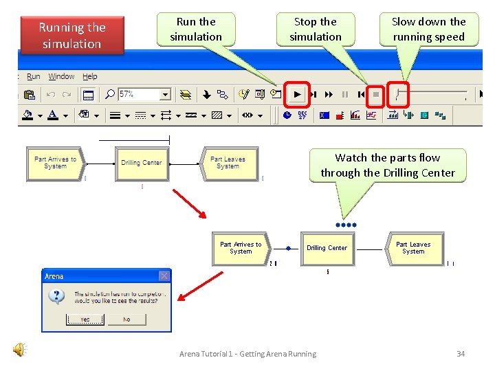The height and width of the screenshot is (371, 495).
Task: Click the Pause button
Action: [x=345, y=94]
